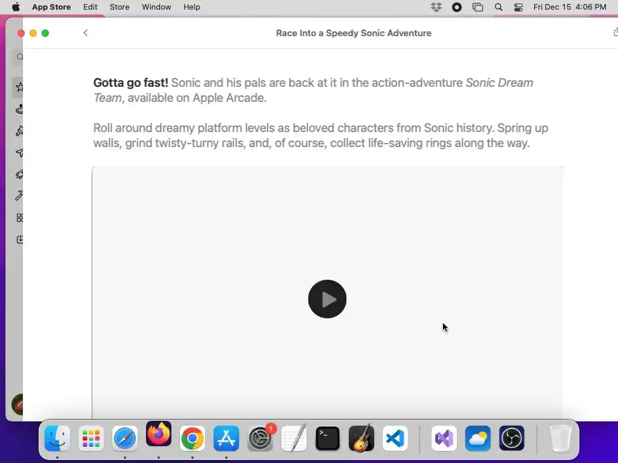Open the Help menu
The width and height of the screenshot is (618, 463).
pos(191,7)
